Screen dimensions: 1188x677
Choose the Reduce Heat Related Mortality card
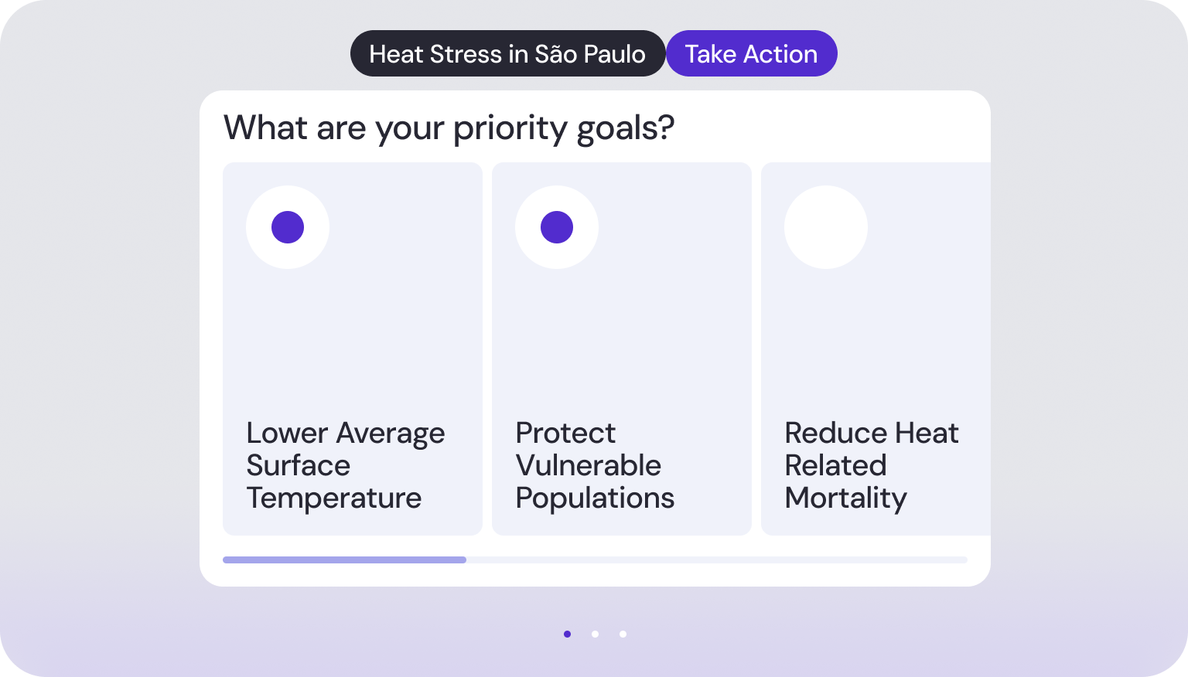[876, 349]
